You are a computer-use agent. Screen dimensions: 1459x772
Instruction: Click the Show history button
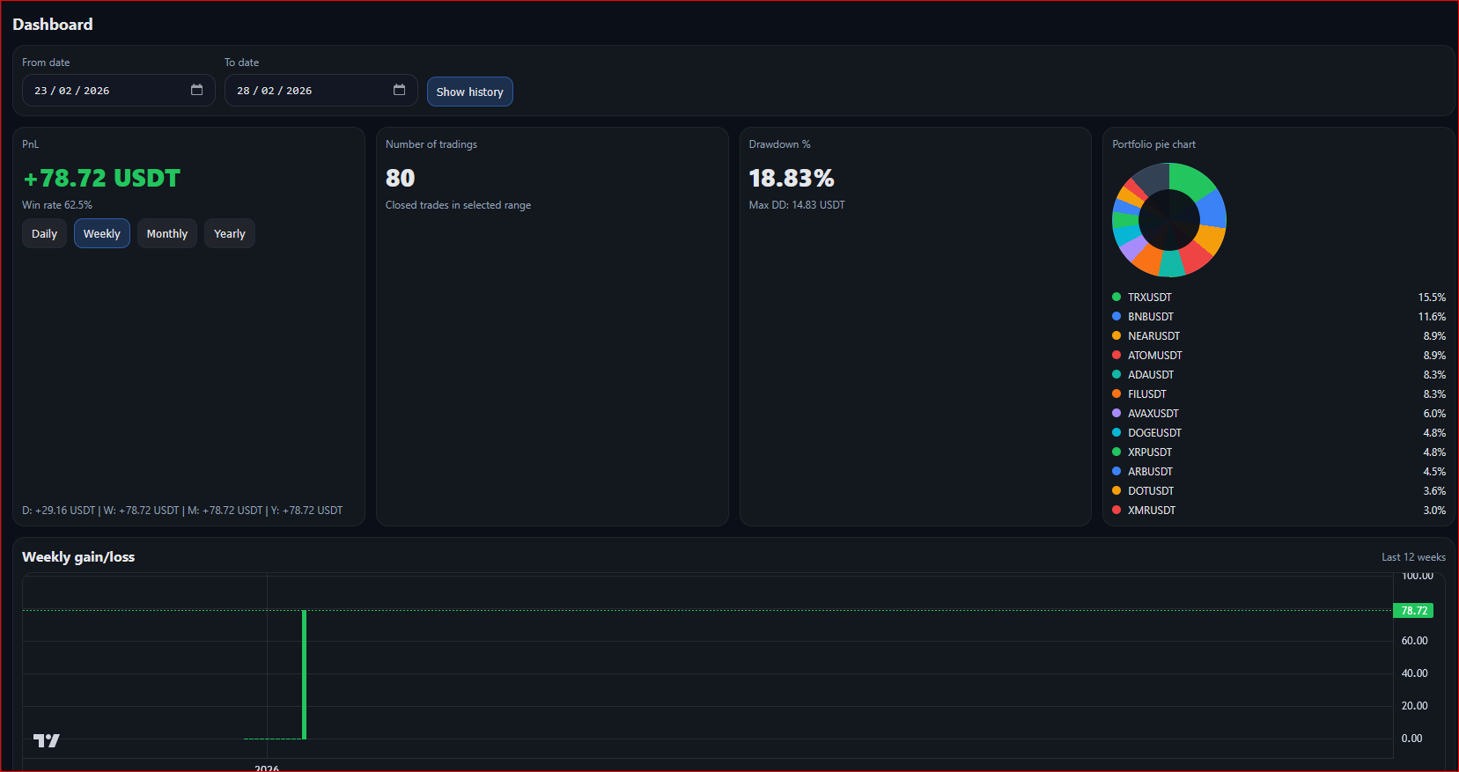[x=469, y=92]
